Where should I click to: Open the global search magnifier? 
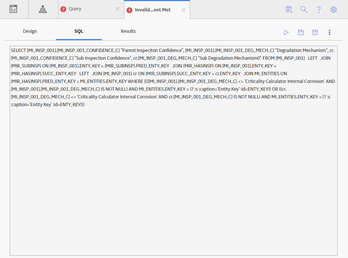pyautogui.click(x=304, y=10)
